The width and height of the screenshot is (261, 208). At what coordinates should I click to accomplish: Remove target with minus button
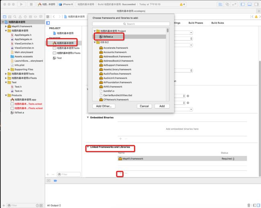pos(53,174)
